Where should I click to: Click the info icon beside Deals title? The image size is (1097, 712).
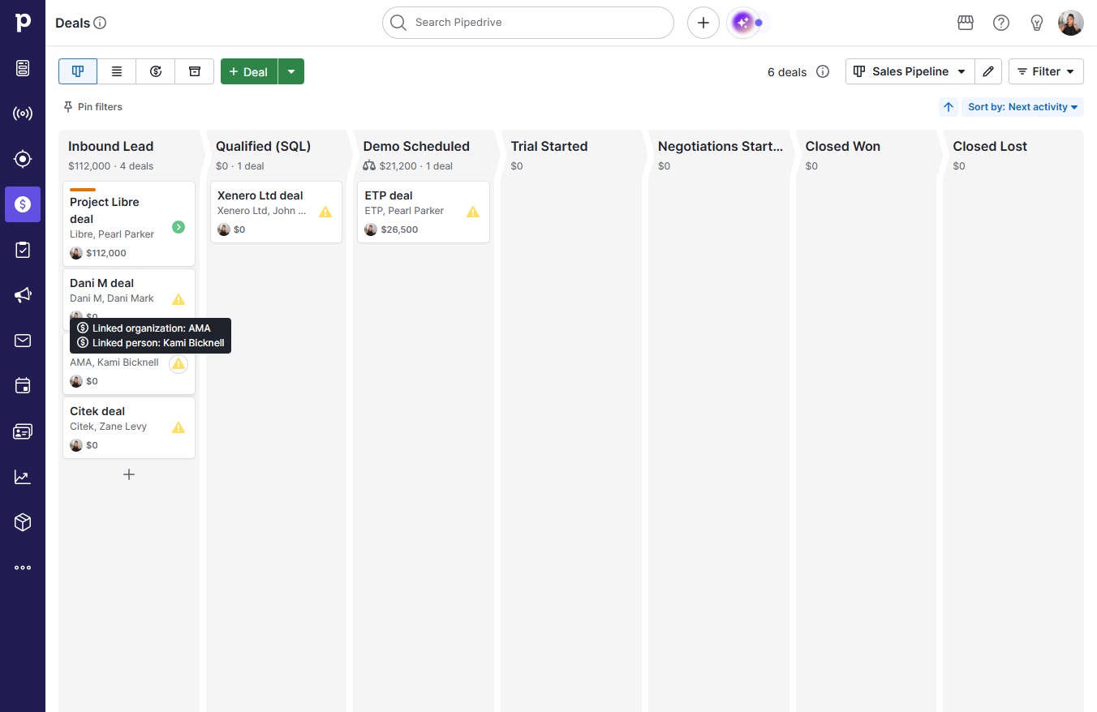[x=100, y=23]
